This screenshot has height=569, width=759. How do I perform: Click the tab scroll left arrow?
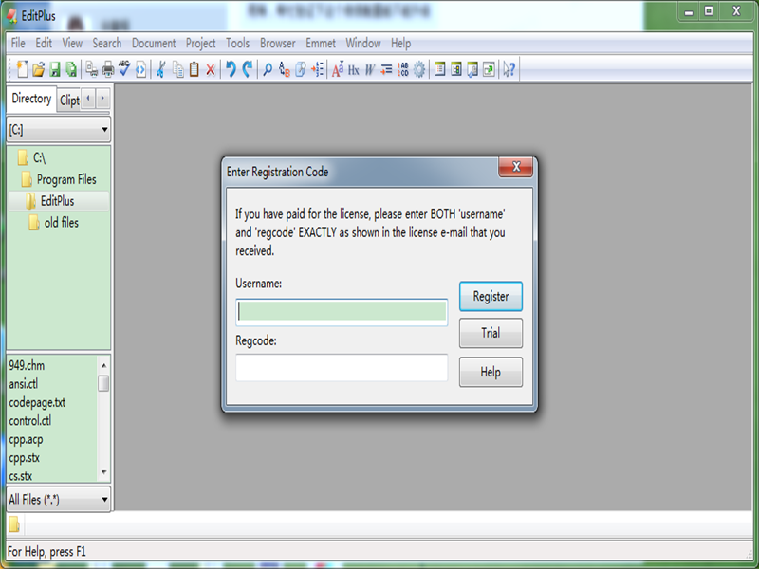coord(88,99)
